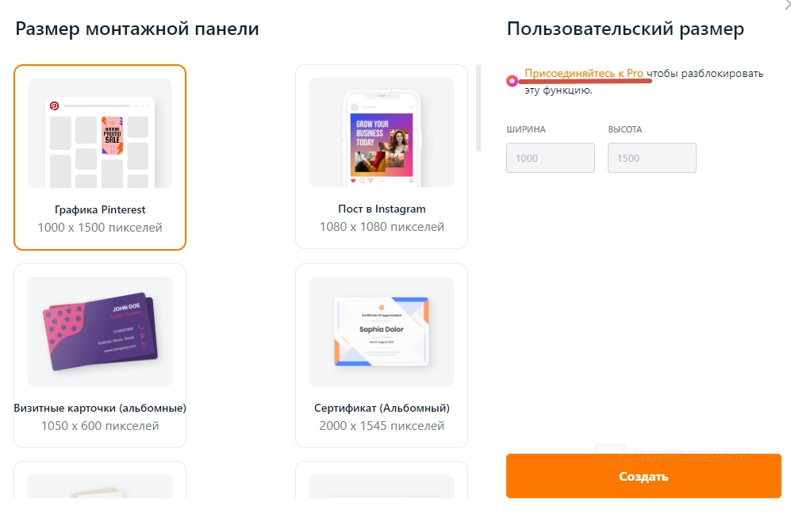Pick the purple business cards preview
Image resolution: width=791 pixels, height=518 pixels.
coord(100,331)
